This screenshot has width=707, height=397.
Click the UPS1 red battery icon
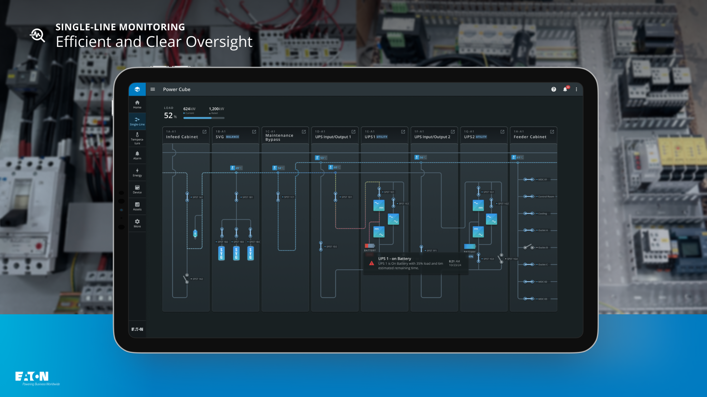coord(369,246)
